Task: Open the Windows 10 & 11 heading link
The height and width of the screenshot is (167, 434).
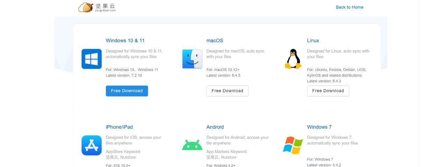Action: [125, 41]
